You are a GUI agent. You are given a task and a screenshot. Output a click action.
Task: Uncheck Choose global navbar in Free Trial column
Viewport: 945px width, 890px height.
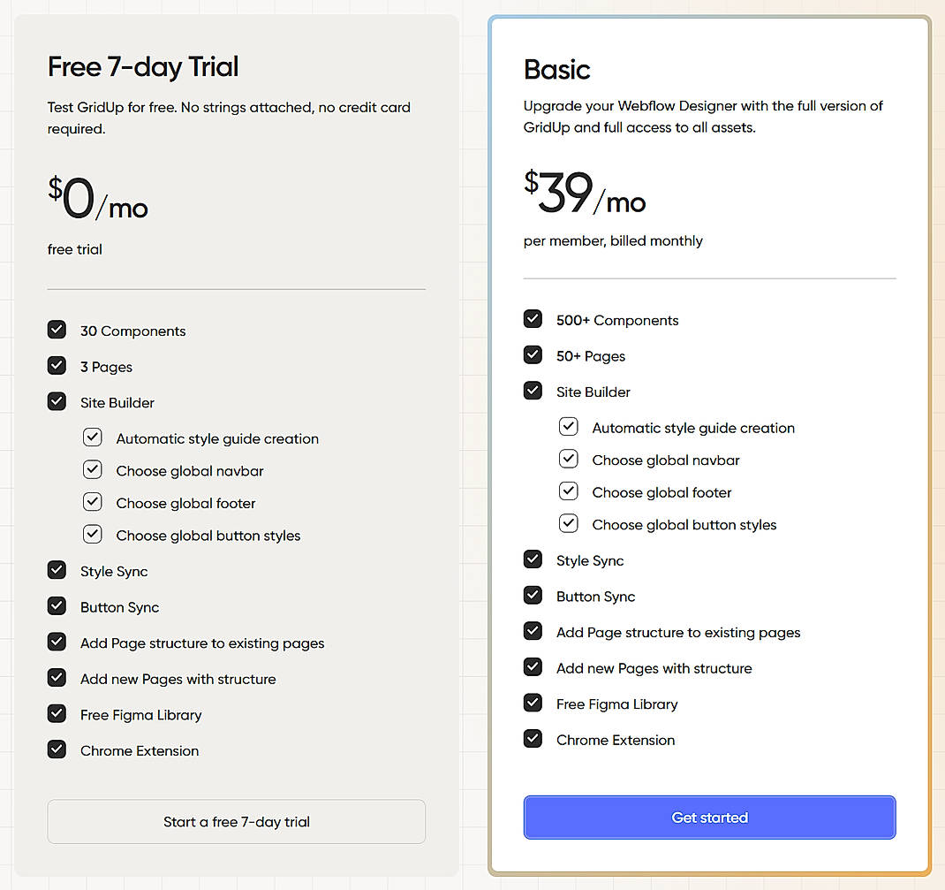click(x=93, y=469)
